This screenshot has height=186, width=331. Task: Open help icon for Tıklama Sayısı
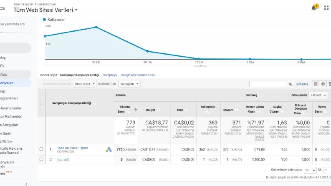(x=129, y=111)
